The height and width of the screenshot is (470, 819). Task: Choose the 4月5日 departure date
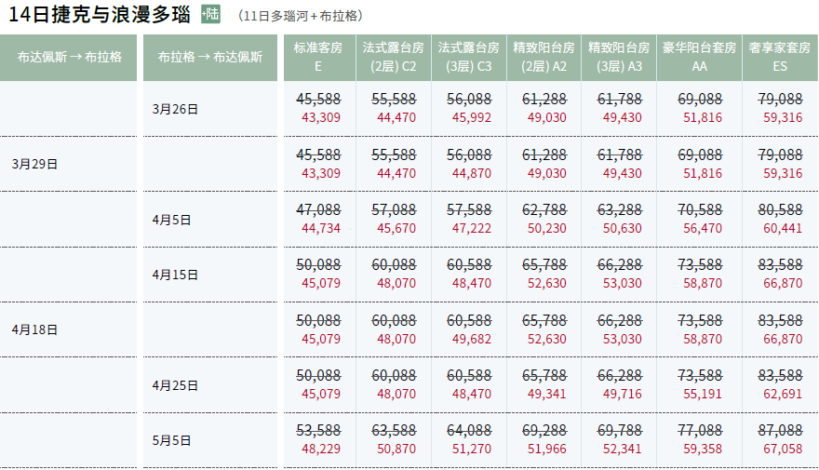(171, 220)
